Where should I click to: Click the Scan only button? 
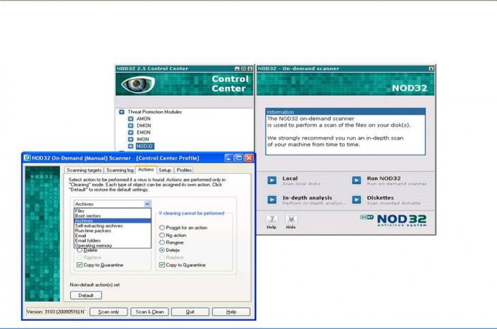(109, 312)
